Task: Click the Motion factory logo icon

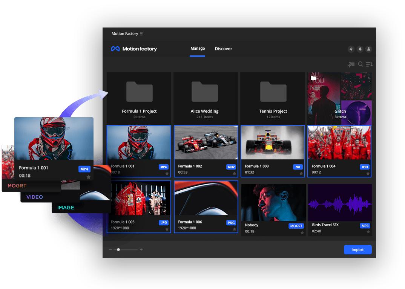Action: click(x=115, y=49)
